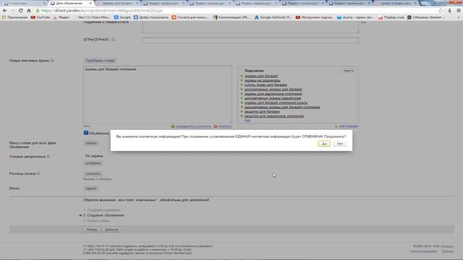Image resolution: width=463 pixels, height=260 pixels.
Task: Switch to the экраны для батарей browser tab
Action: coord(117,3)
